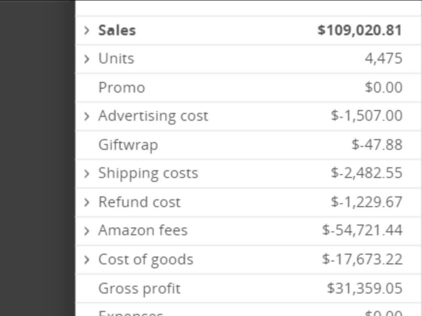Expand the Sales row chevron
Viewport: 422px width, 316px height.
click(x=87, y=30)
